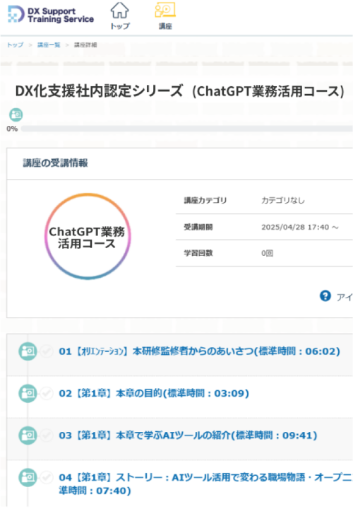Click the completion checkmark for lesson 04
This screenshot has width=353, height=509.
[x=47, y=477]
